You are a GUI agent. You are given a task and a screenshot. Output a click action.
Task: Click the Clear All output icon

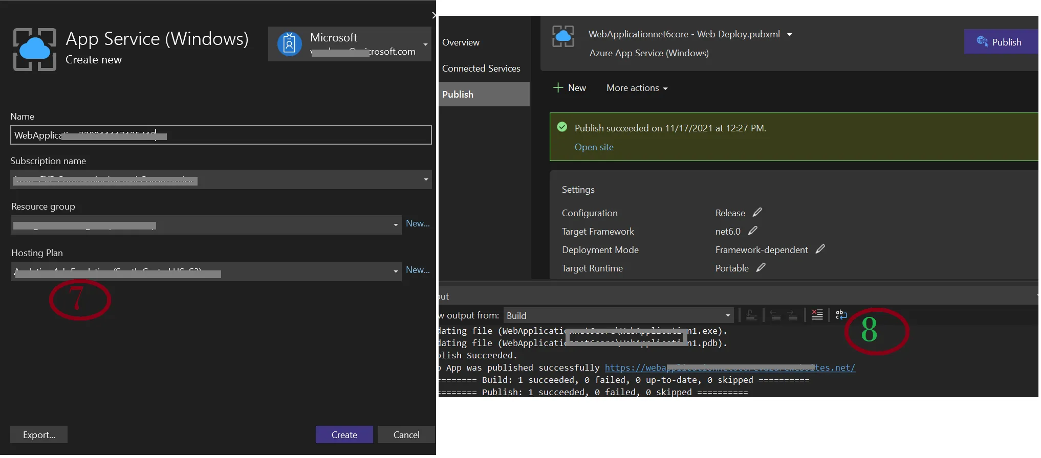(817, 315)
